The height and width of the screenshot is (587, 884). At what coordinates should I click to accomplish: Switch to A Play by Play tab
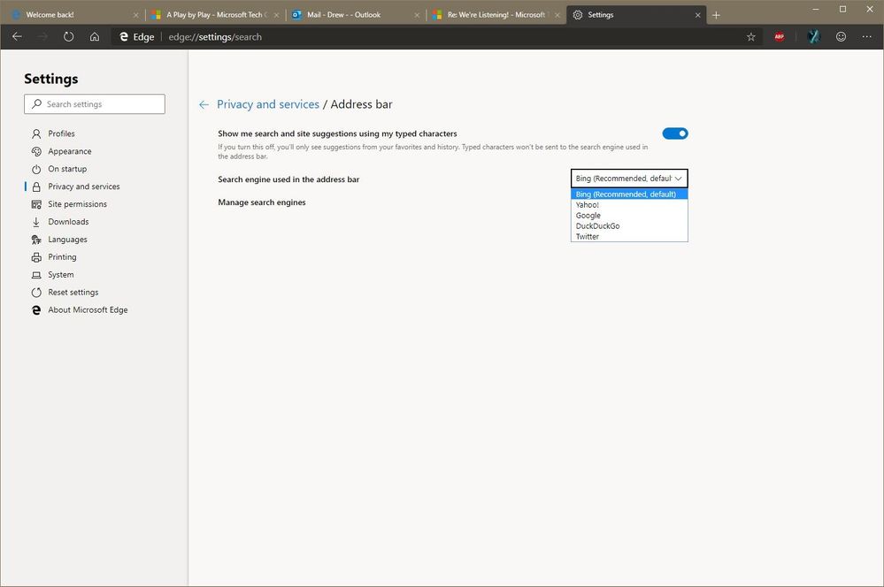pos(214,15)
